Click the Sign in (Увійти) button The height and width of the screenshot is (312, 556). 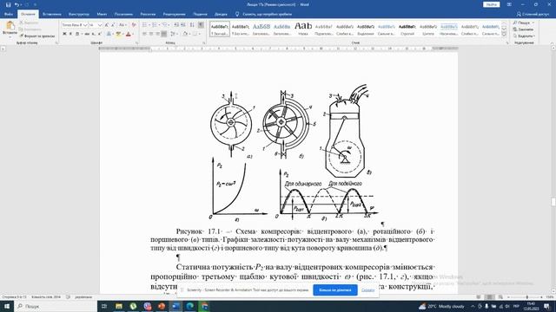tap(491, 4)
